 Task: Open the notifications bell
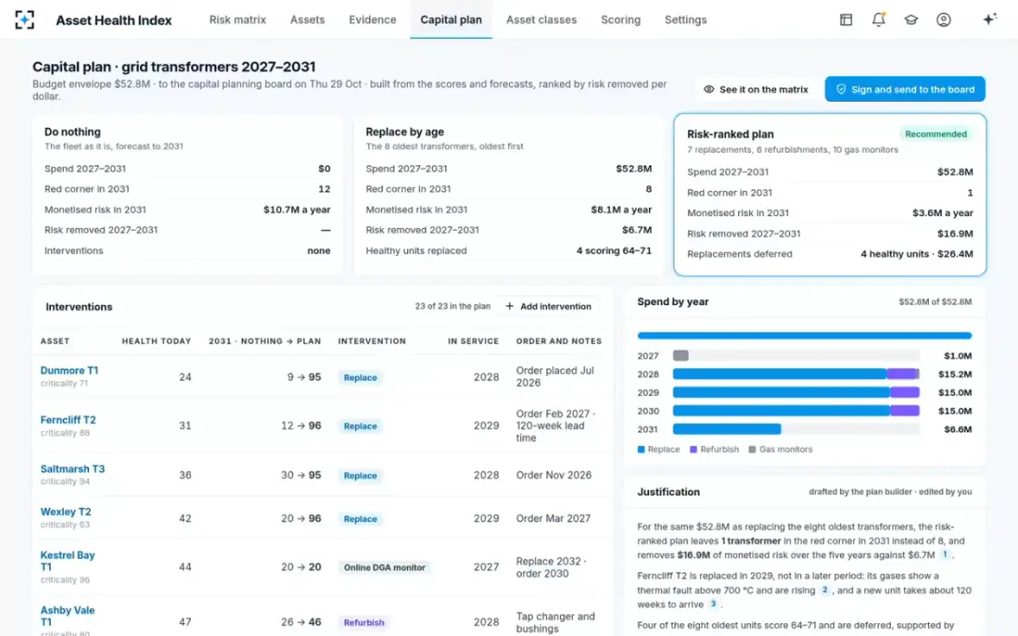point(879,20)
